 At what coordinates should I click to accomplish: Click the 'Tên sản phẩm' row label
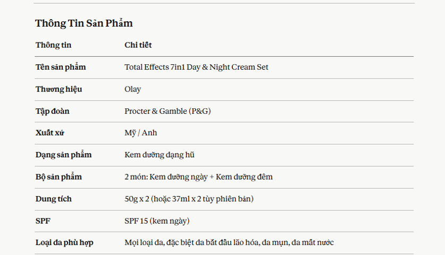61,67
